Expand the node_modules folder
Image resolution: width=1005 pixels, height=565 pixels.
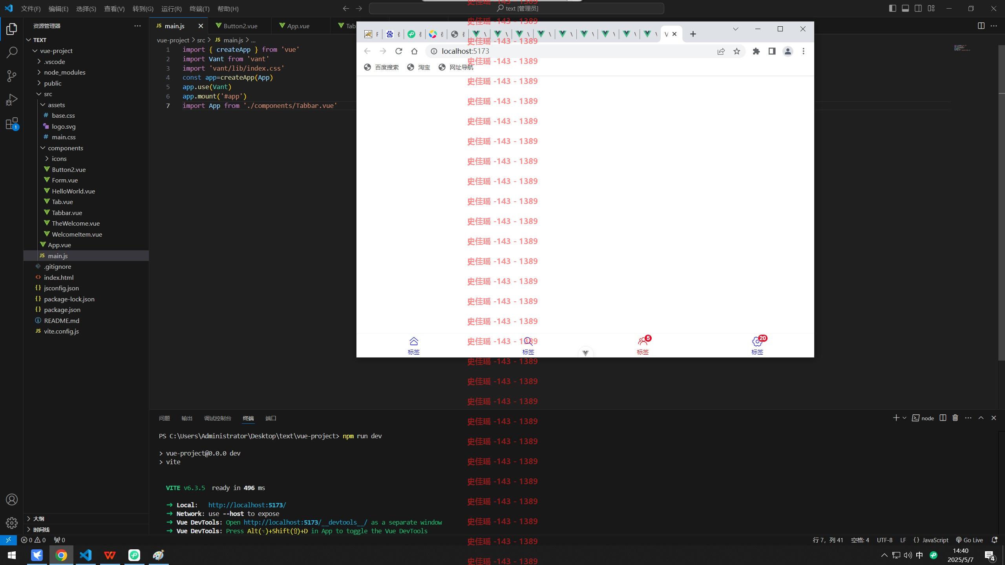[x=86, y=72]
